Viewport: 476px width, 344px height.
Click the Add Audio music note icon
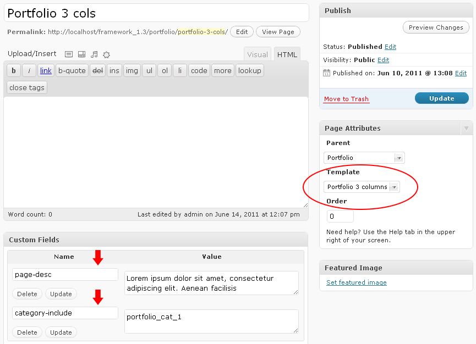(94, 54)
